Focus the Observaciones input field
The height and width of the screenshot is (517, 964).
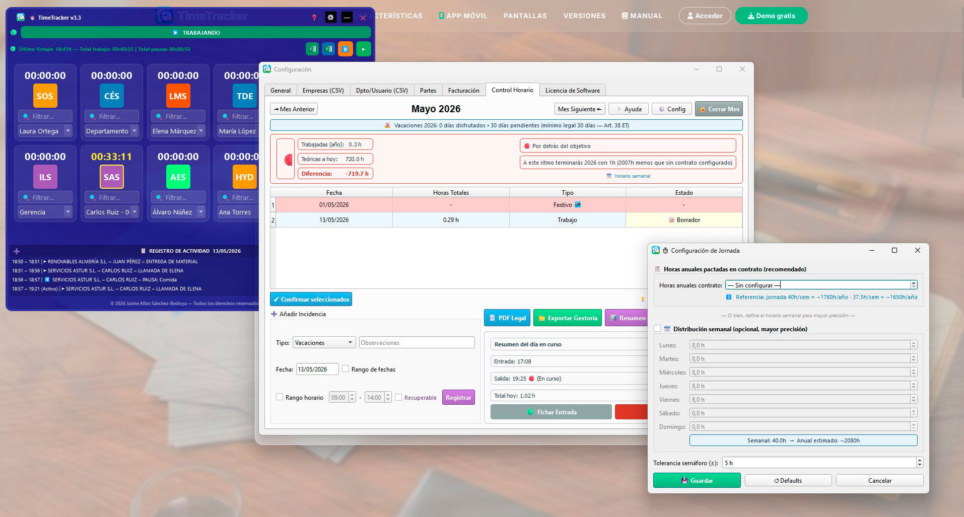(x=417, y=342)
